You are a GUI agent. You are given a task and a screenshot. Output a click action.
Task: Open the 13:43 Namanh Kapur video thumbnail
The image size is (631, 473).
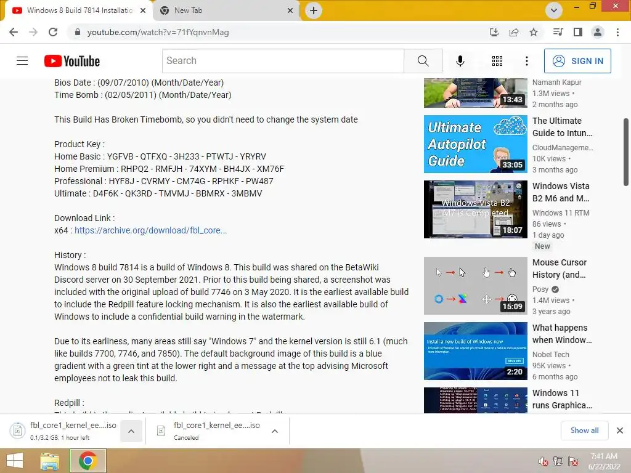tap(475, 93)
